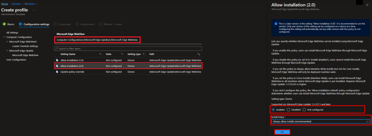This screenshot has height=136, width=372.
Task: Open the Install Policy dropdown
Action: coord(321,122)
